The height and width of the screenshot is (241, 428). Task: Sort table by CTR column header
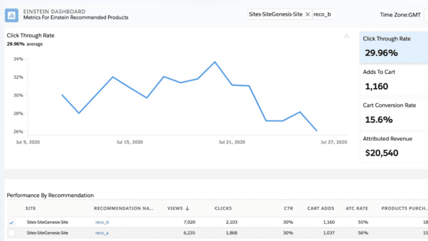point(288,208)
